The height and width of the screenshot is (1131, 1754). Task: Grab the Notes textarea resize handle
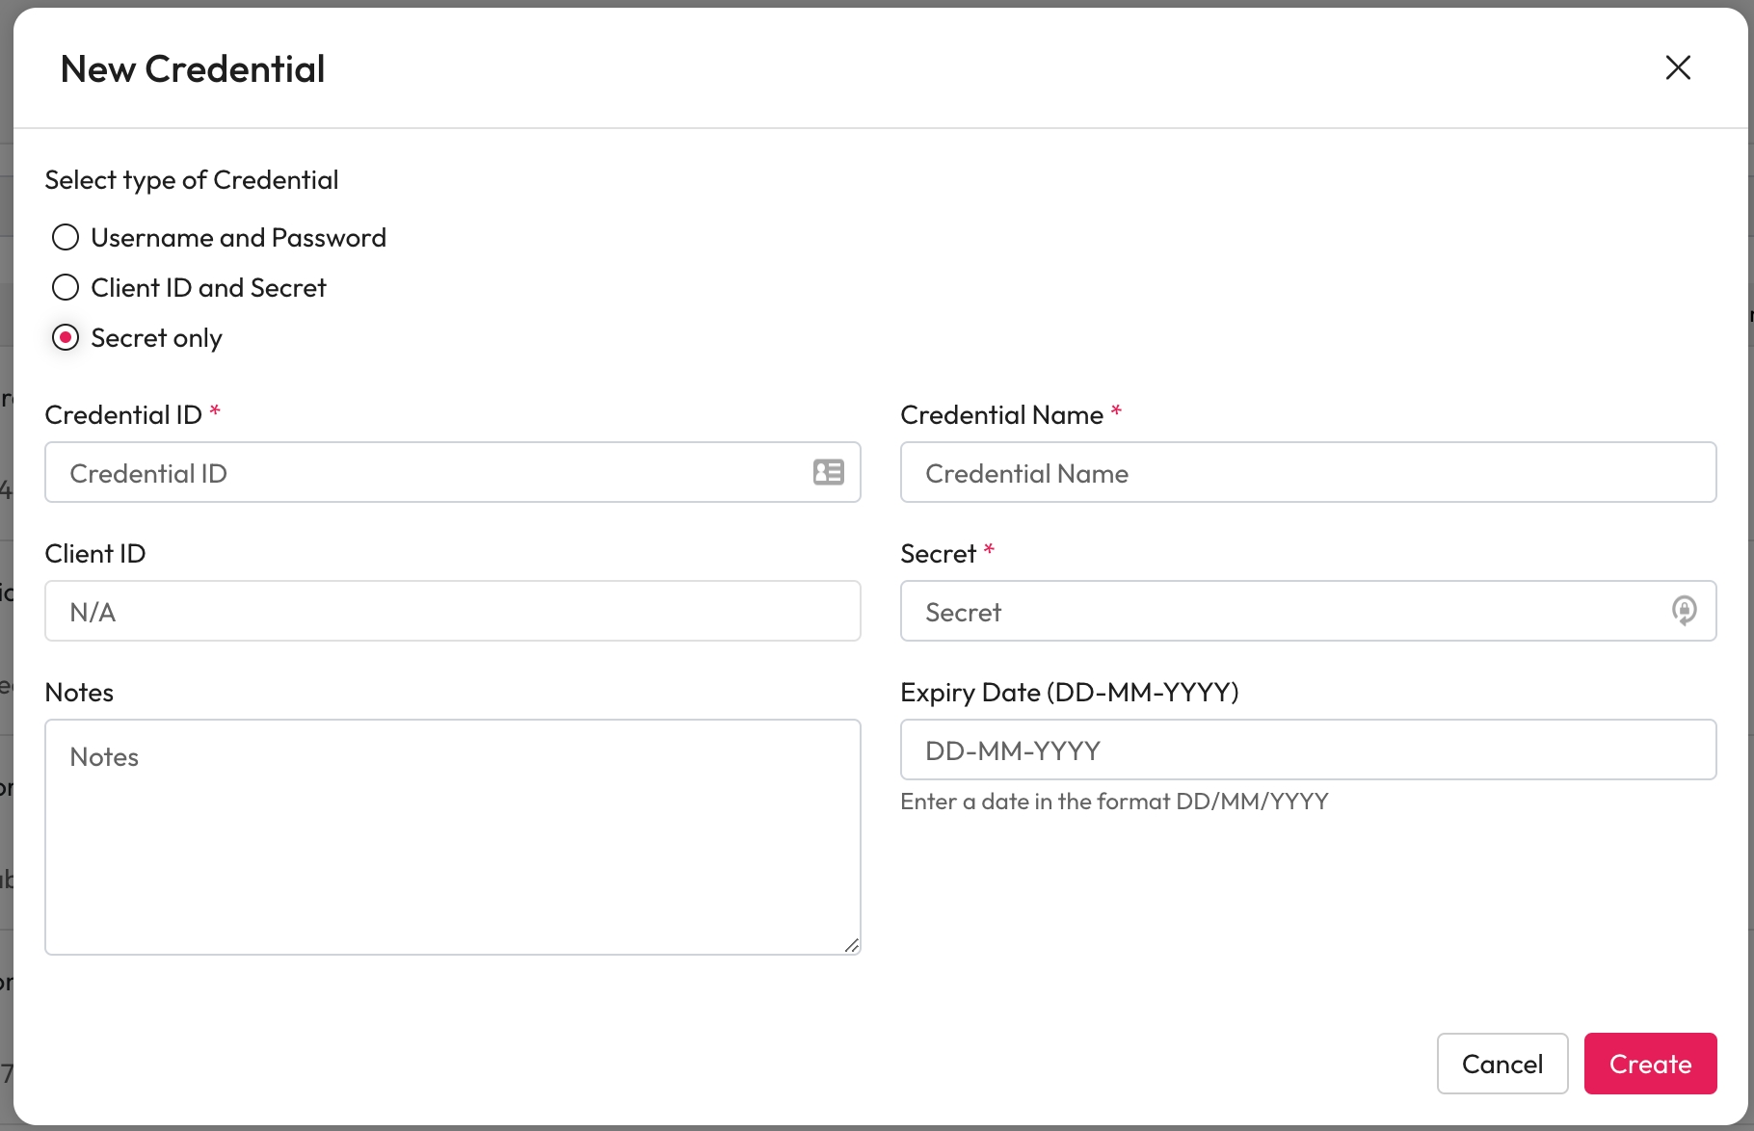click(x=851, y=946)
